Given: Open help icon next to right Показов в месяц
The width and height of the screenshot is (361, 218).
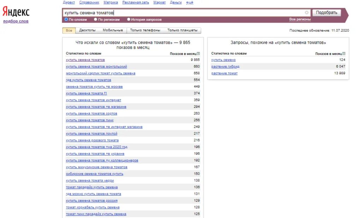Looking at the screenshot, I should (x=344, y=54).
